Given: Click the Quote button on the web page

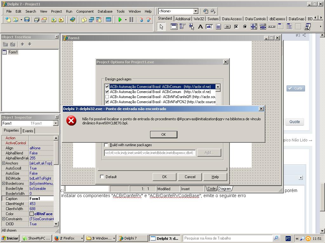Looking at the screenshot, I should (295, 122).
